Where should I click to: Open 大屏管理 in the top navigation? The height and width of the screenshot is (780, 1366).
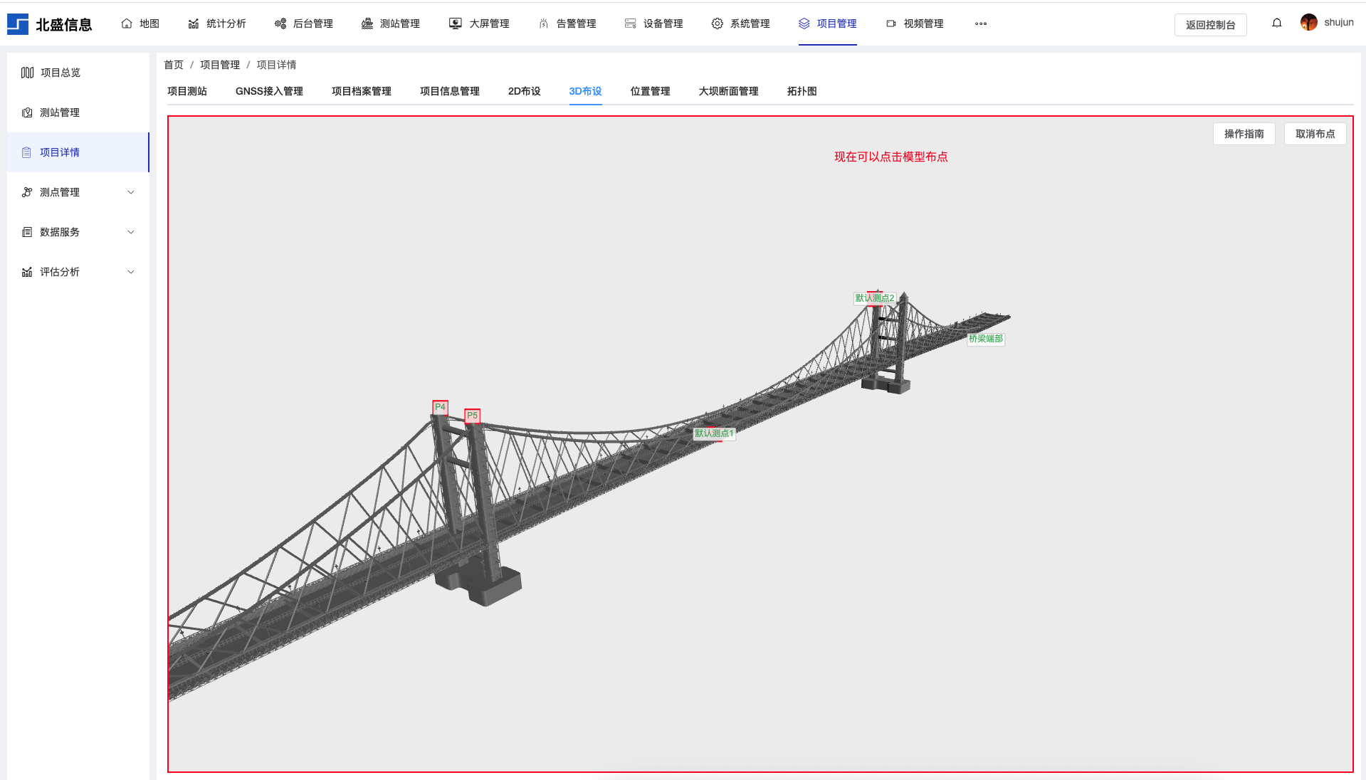click(x=479, y=23)
